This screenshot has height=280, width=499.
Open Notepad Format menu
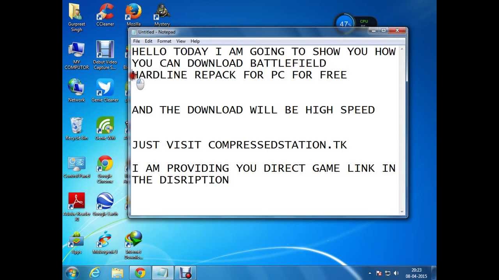tap(164, 41)
